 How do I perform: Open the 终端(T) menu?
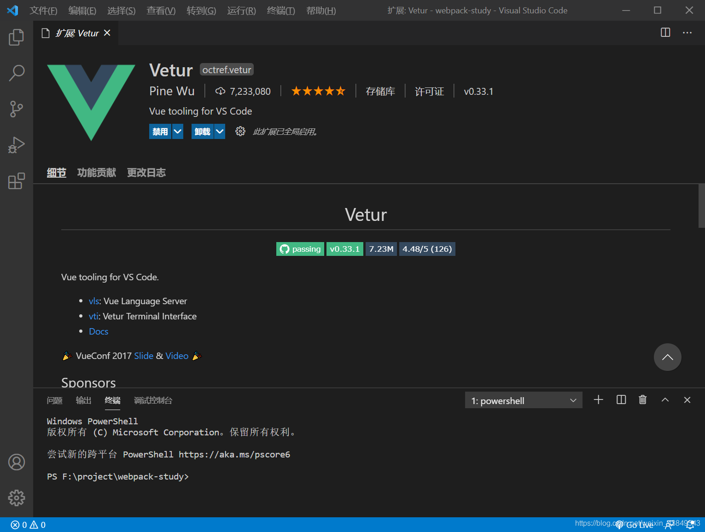281,10
